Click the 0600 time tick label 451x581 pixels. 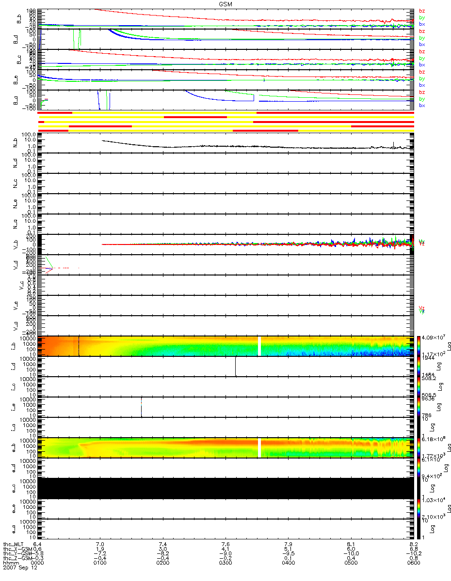[413, 563]
